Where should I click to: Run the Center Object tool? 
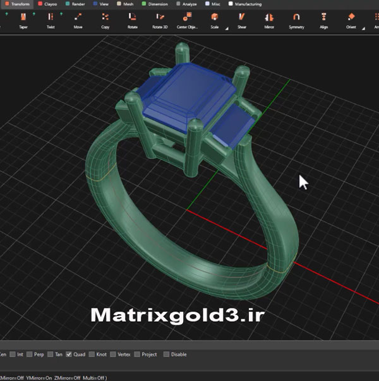187,21
